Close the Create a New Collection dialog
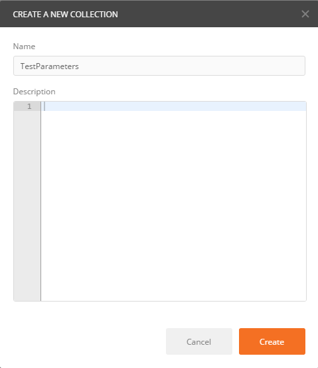The width and height of the screenshot is (318, 368). pyautogui.click(x=305, y=14)
